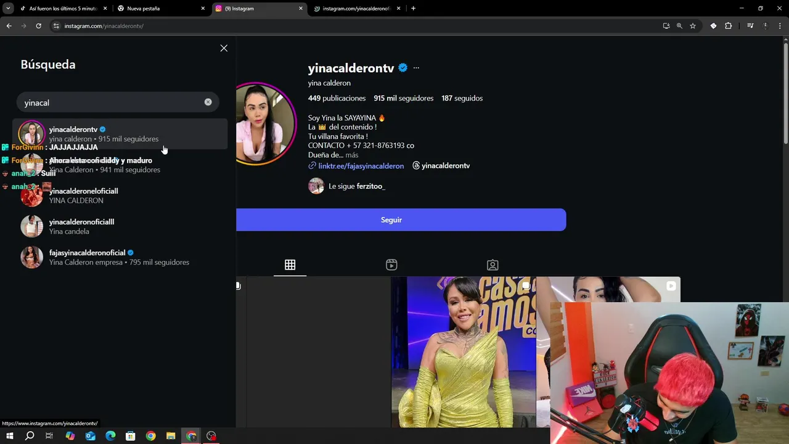Click 449 publicaciones count
This screenshot has height=444, width=789.
(337, 98)
